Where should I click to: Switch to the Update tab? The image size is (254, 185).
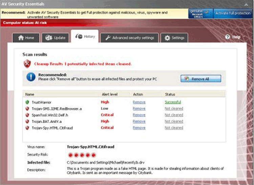(55, 38)
